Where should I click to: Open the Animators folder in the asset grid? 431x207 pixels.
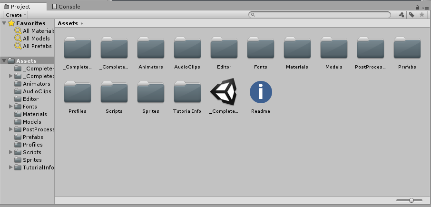151,49
